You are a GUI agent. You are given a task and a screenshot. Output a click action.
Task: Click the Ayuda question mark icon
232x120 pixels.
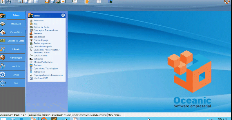[x=3, y=74]
